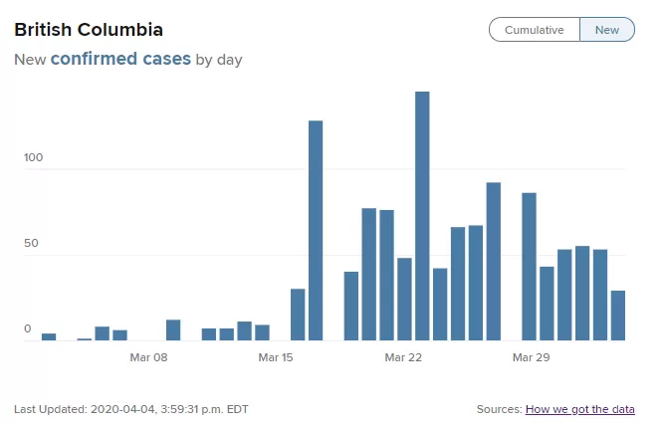Open the 'How we got the data' link
This screenshot has width=665, height=425.
pyautogui.click(x=579, y=409)
